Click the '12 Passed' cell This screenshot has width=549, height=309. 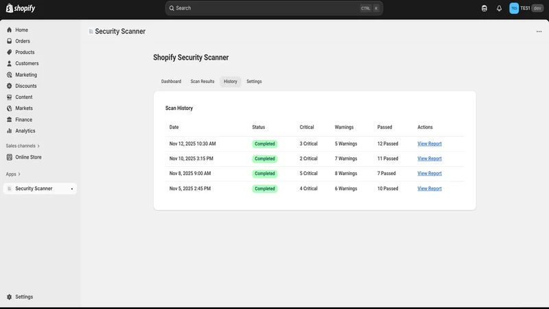click(388, 144)
